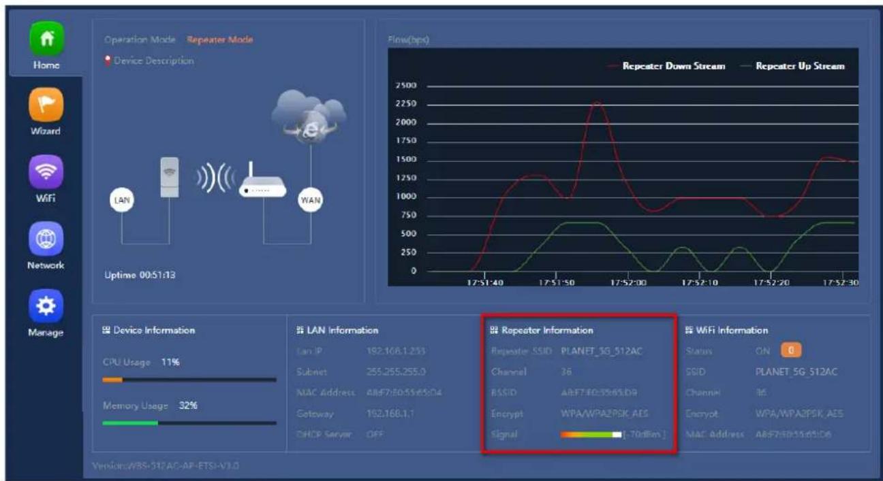Go to the Network section icon
The width and height of the screenshot is (883, 481).
46,238
